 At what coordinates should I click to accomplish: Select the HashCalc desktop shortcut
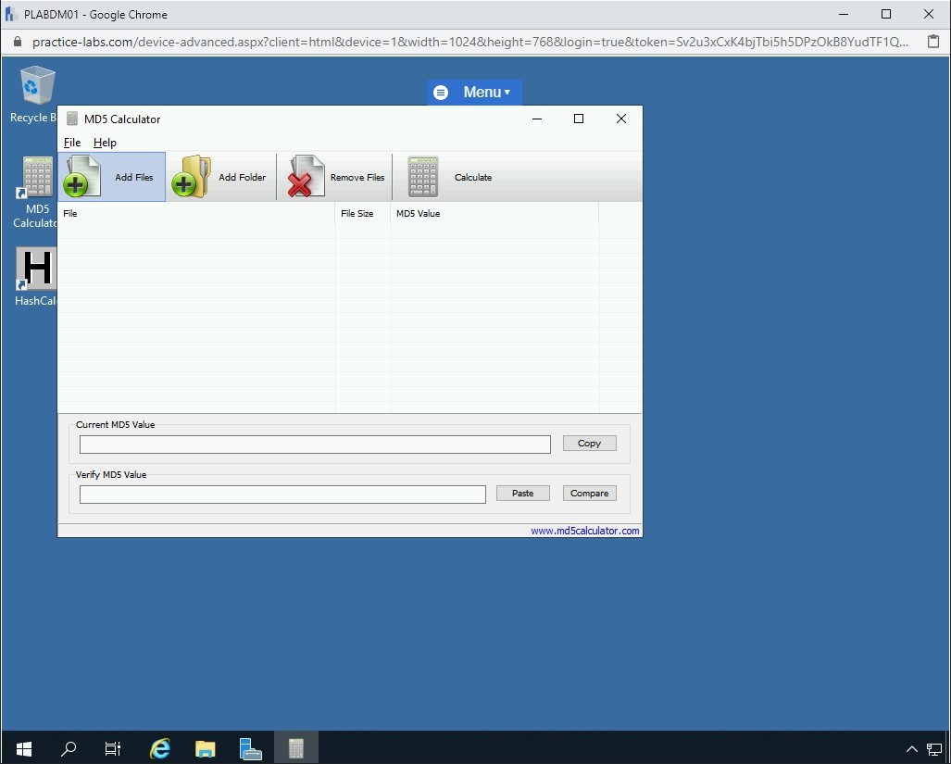tap(37, 269)
